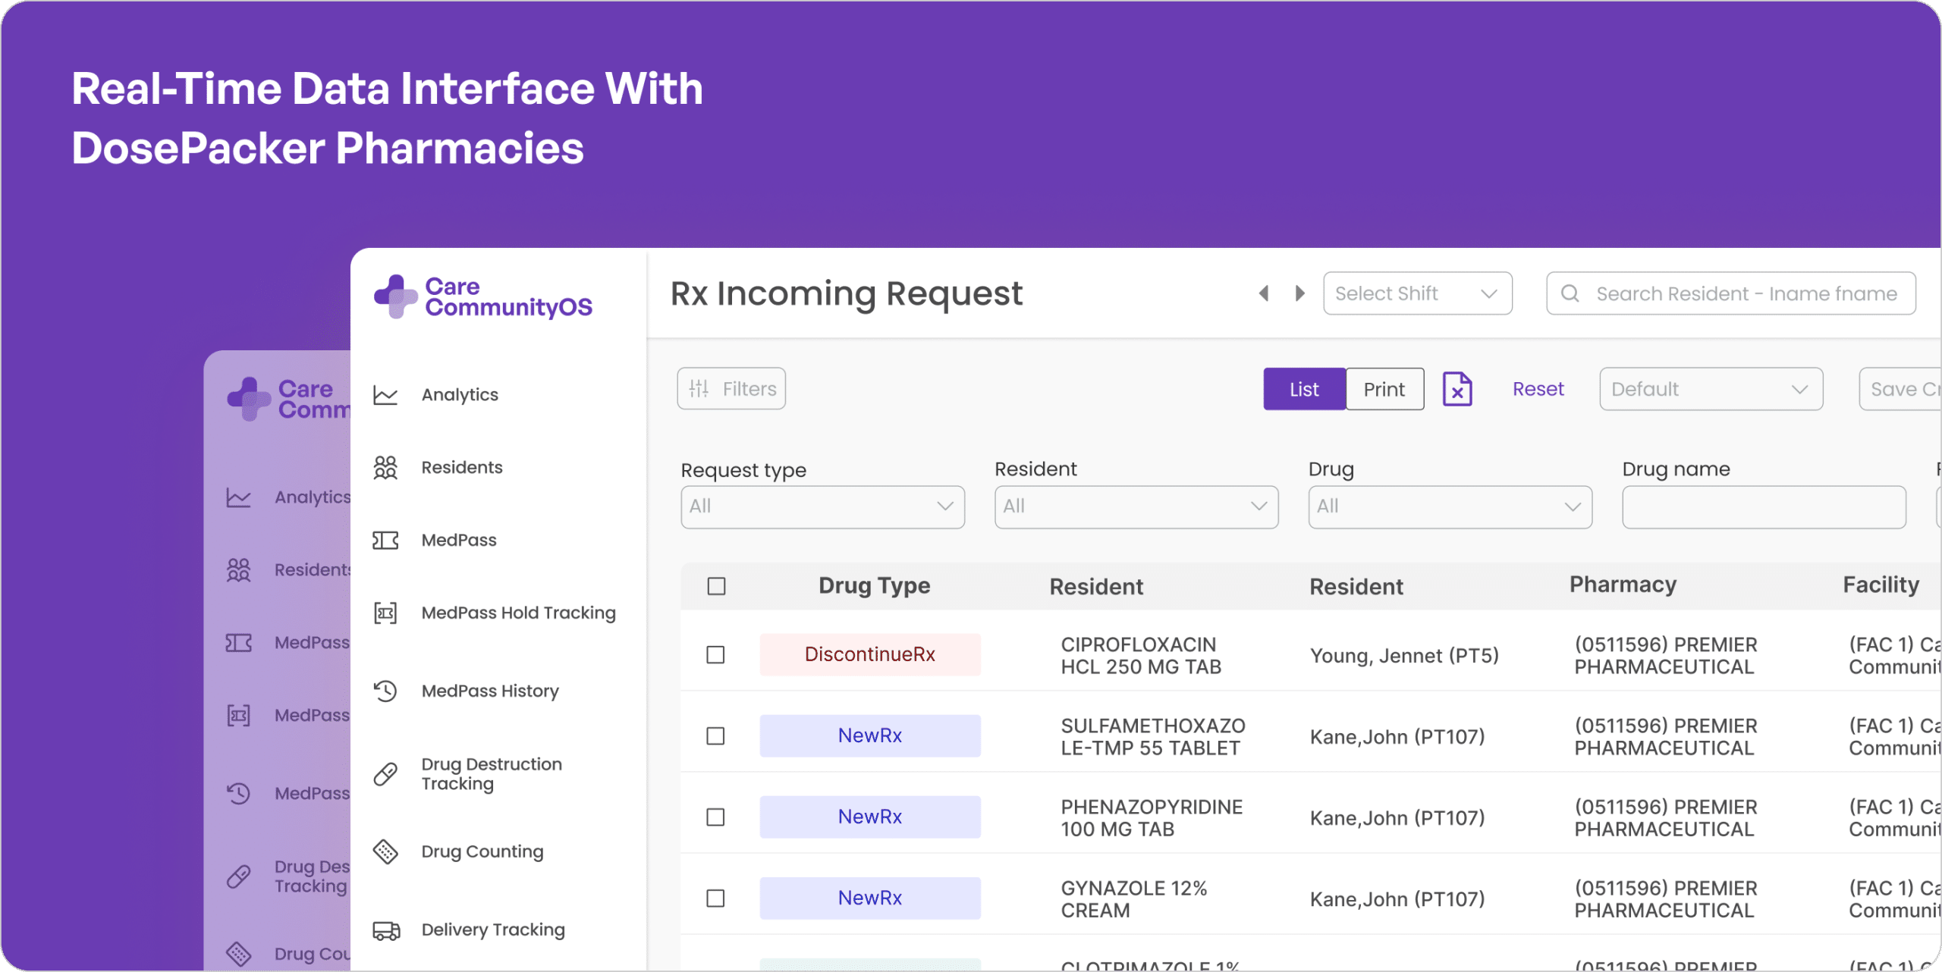Open Drug Destruction Tracking menu item
1942x972 pixels.
(492, 774)
